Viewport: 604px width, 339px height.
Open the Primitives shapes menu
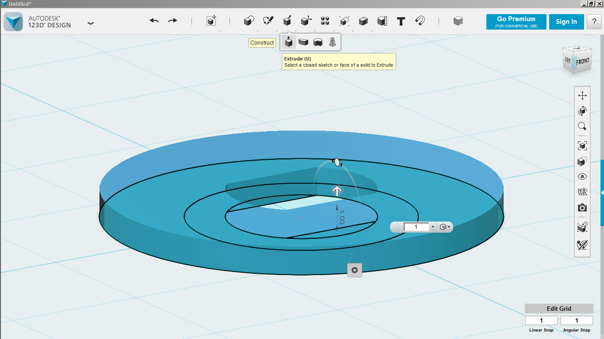(249, 21)
